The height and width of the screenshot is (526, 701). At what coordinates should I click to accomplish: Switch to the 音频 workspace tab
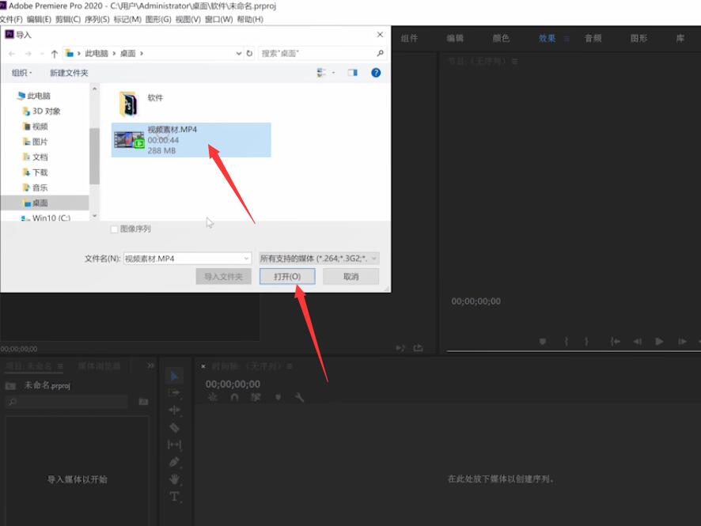(593, 39)
